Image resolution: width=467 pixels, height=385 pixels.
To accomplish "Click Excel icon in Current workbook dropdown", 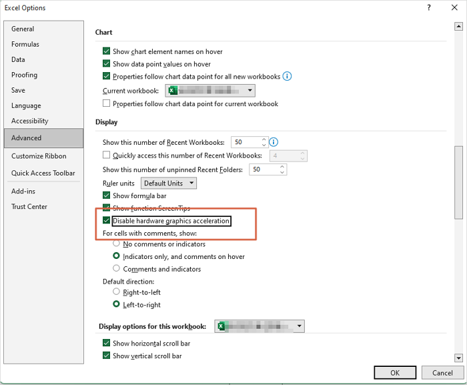I will coord(173,91).
